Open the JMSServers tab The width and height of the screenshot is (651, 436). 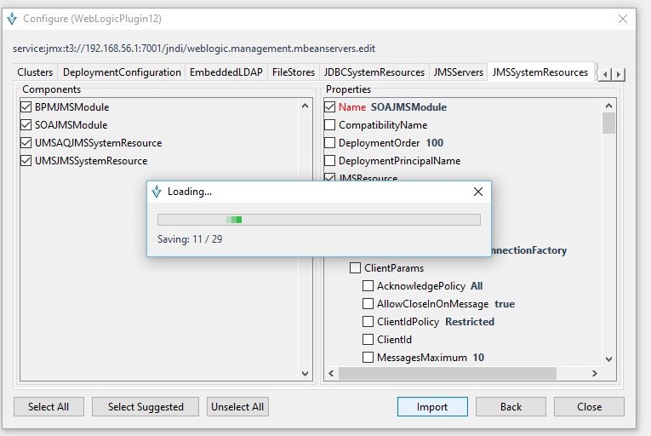(458, 72)
